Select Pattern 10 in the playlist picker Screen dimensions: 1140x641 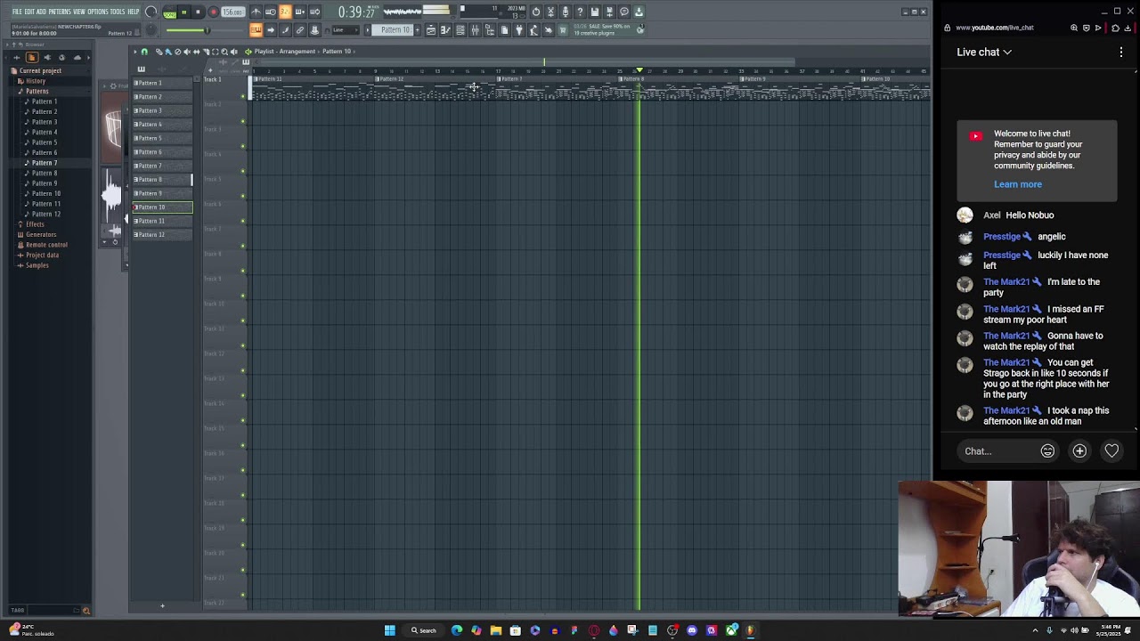[162, 207]
